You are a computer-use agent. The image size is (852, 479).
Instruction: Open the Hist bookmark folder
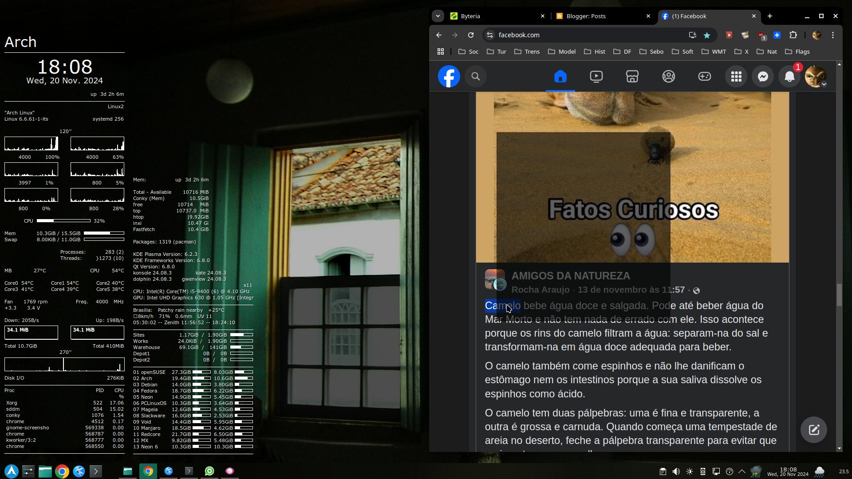[595, 52]
